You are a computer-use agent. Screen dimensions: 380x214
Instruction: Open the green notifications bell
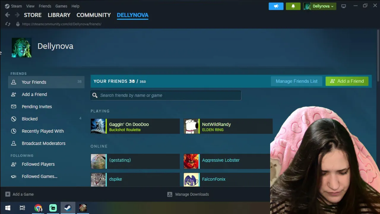293,6
